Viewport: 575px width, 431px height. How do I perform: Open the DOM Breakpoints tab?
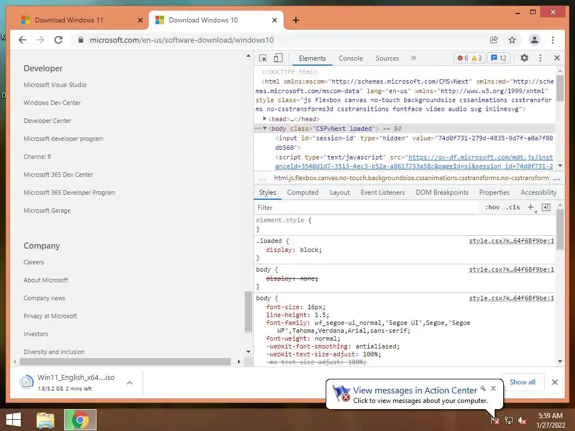click(442, 192)
